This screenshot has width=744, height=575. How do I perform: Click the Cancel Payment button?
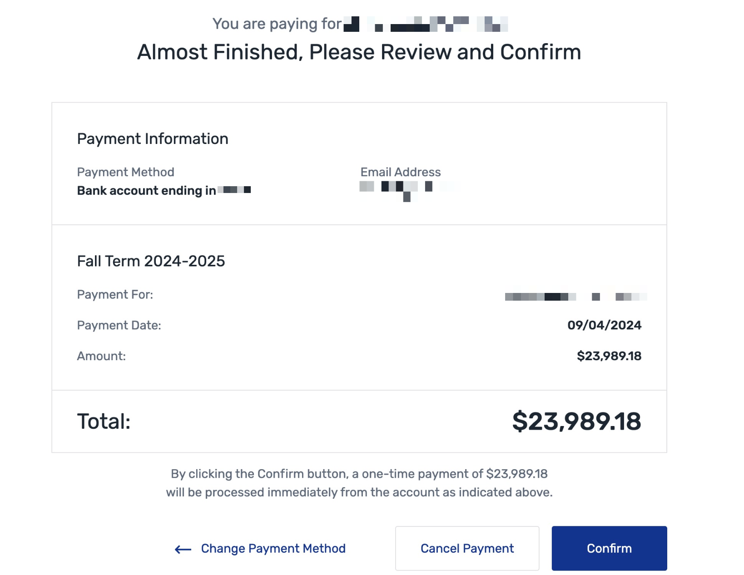pyautogui.click(x=467, y=548)
